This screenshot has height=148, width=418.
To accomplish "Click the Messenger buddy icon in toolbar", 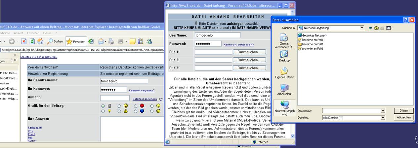I will click(149, 41).
